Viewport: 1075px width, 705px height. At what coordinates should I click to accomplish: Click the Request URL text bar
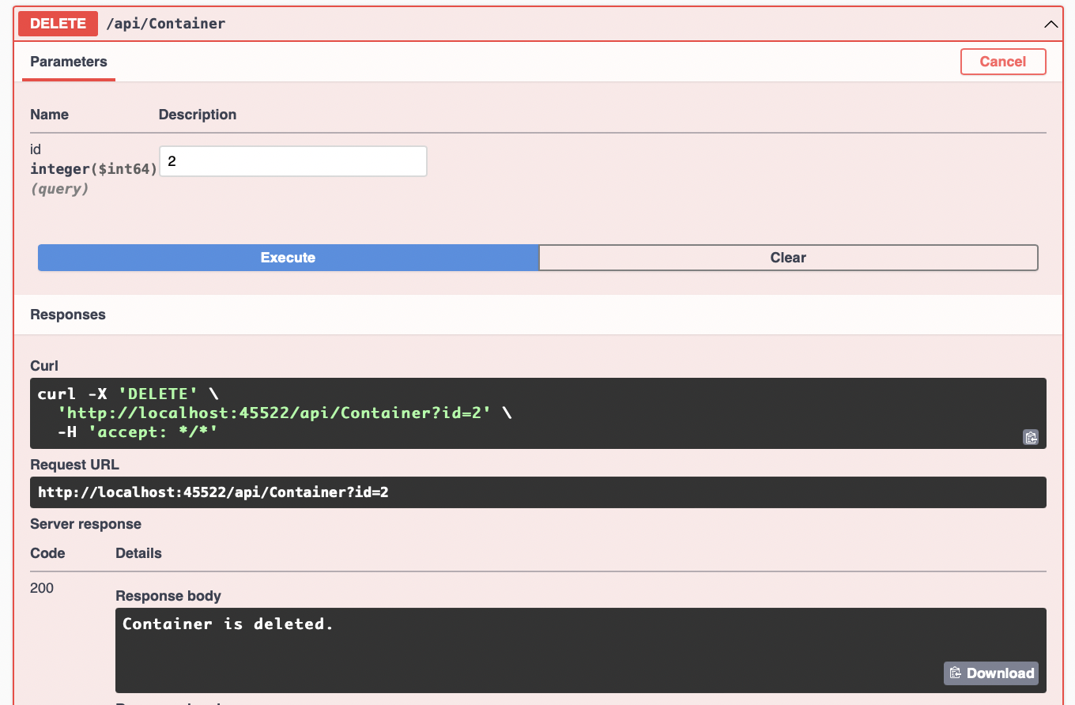537,492
